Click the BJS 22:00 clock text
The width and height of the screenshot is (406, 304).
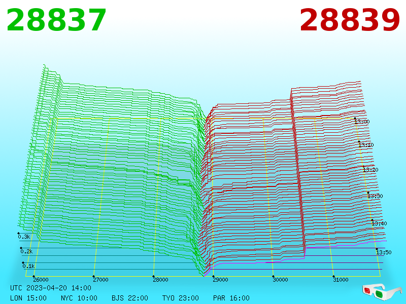click(x=130, y=298)
